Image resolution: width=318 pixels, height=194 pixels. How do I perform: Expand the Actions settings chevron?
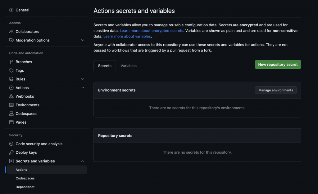click(x=83, y=88)
